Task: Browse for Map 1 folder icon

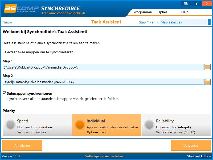Action: 207,67
